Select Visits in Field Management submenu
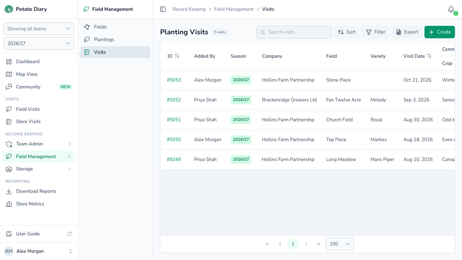 115,52
